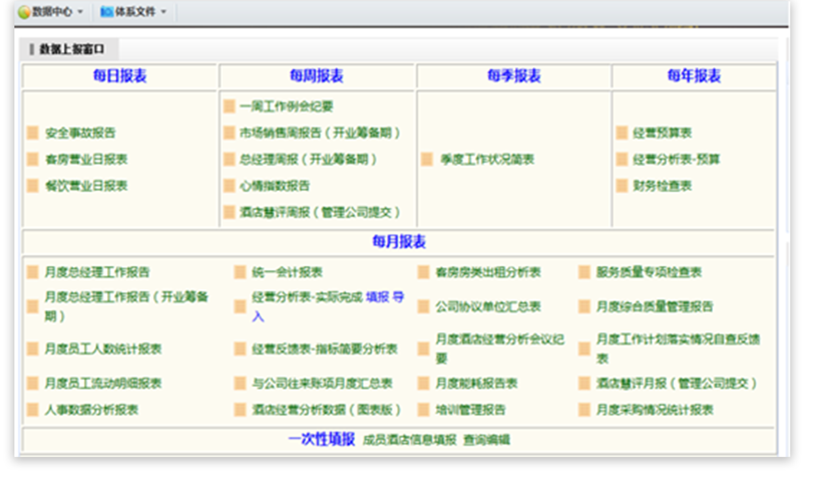
Task: Expand the 体系文件 dropdown arrow
Action: click(x=164, y=12)
